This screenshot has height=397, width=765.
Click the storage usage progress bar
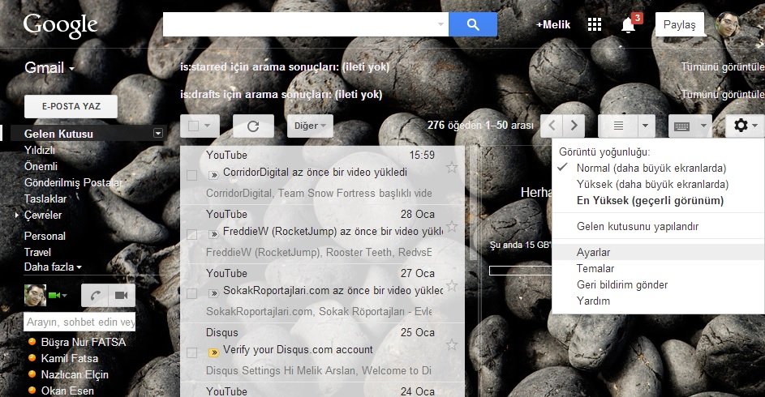pos(521,271)
